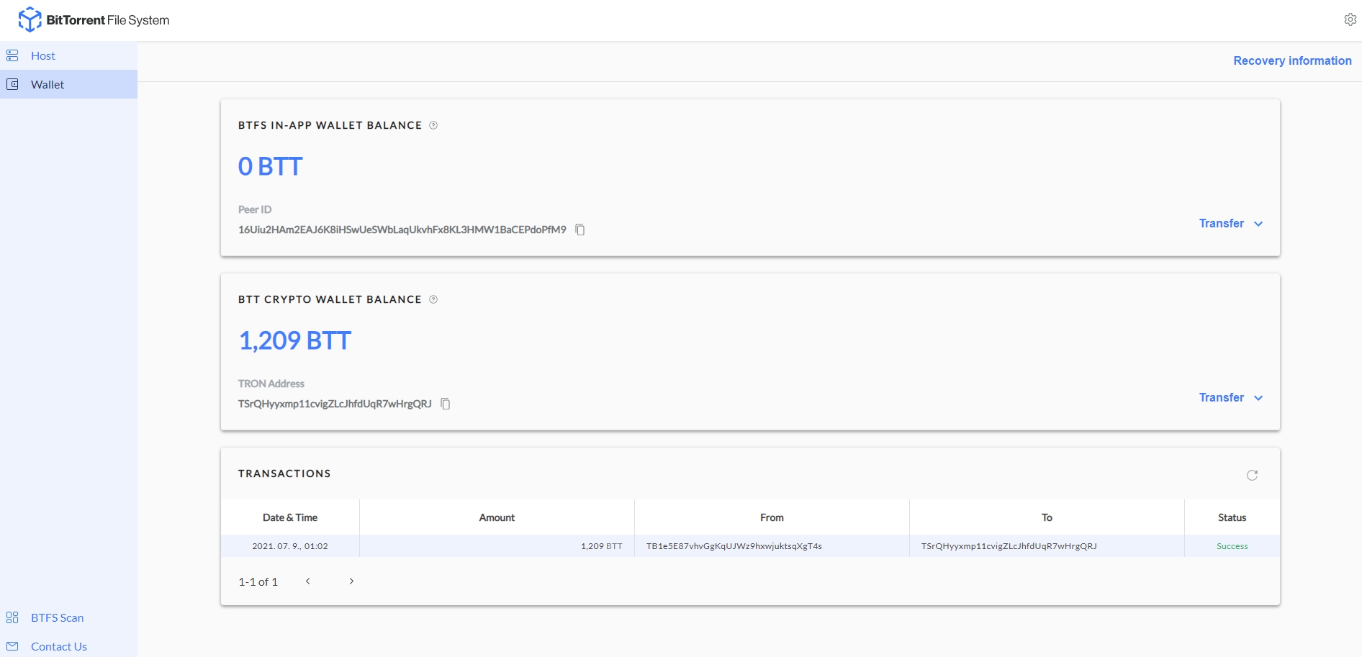Click the To column header
1362x657 pixels.
click(x=1047, y=517)
